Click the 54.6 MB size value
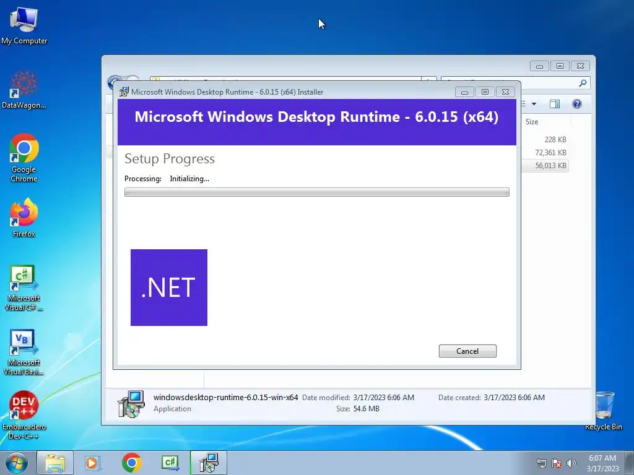 click(367, 409)
